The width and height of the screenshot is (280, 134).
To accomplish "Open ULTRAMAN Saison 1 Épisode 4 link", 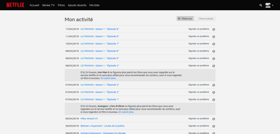I will 100,66.
